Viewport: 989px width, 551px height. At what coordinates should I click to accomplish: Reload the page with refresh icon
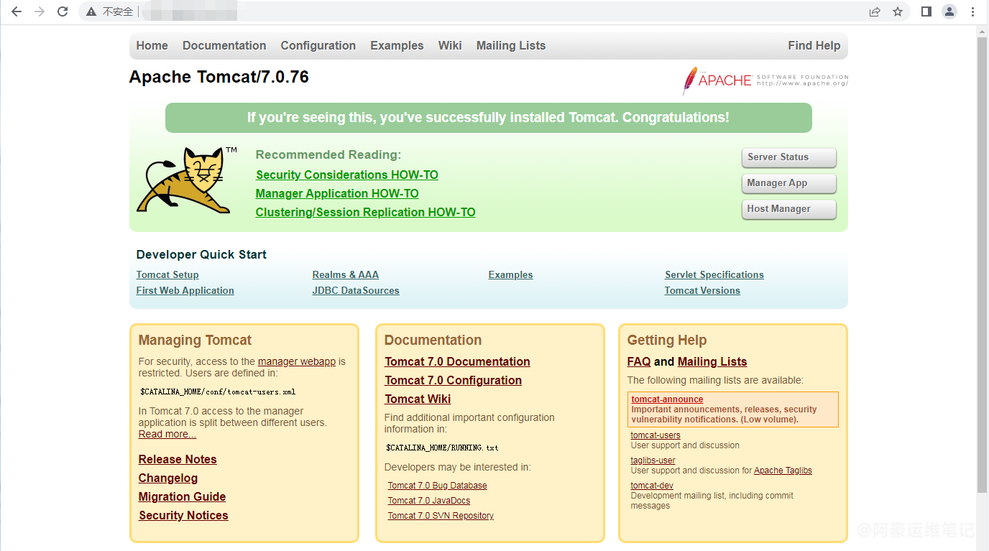click(63, 11)
